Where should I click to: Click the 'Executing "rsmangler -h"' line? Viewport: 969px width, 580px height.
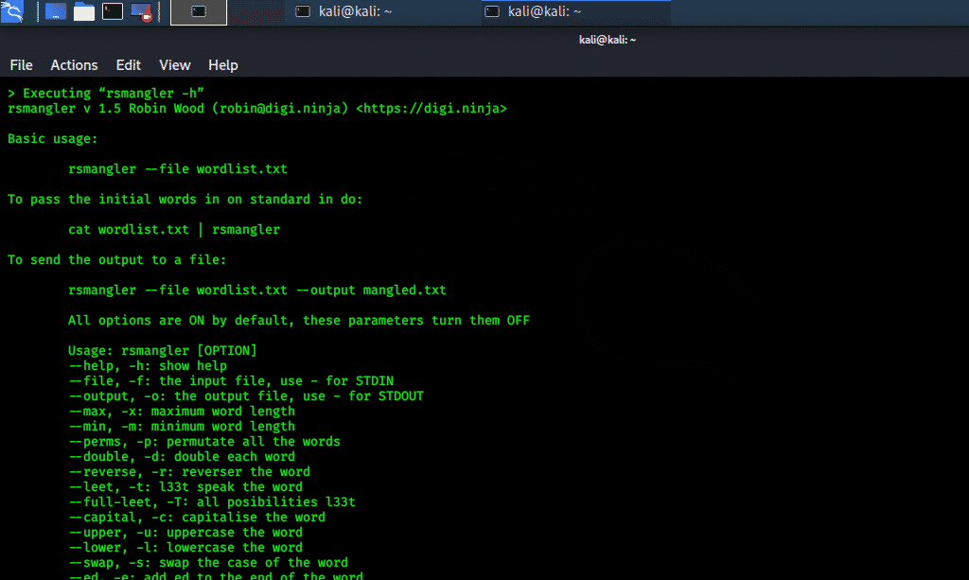[x=106, y=94]
